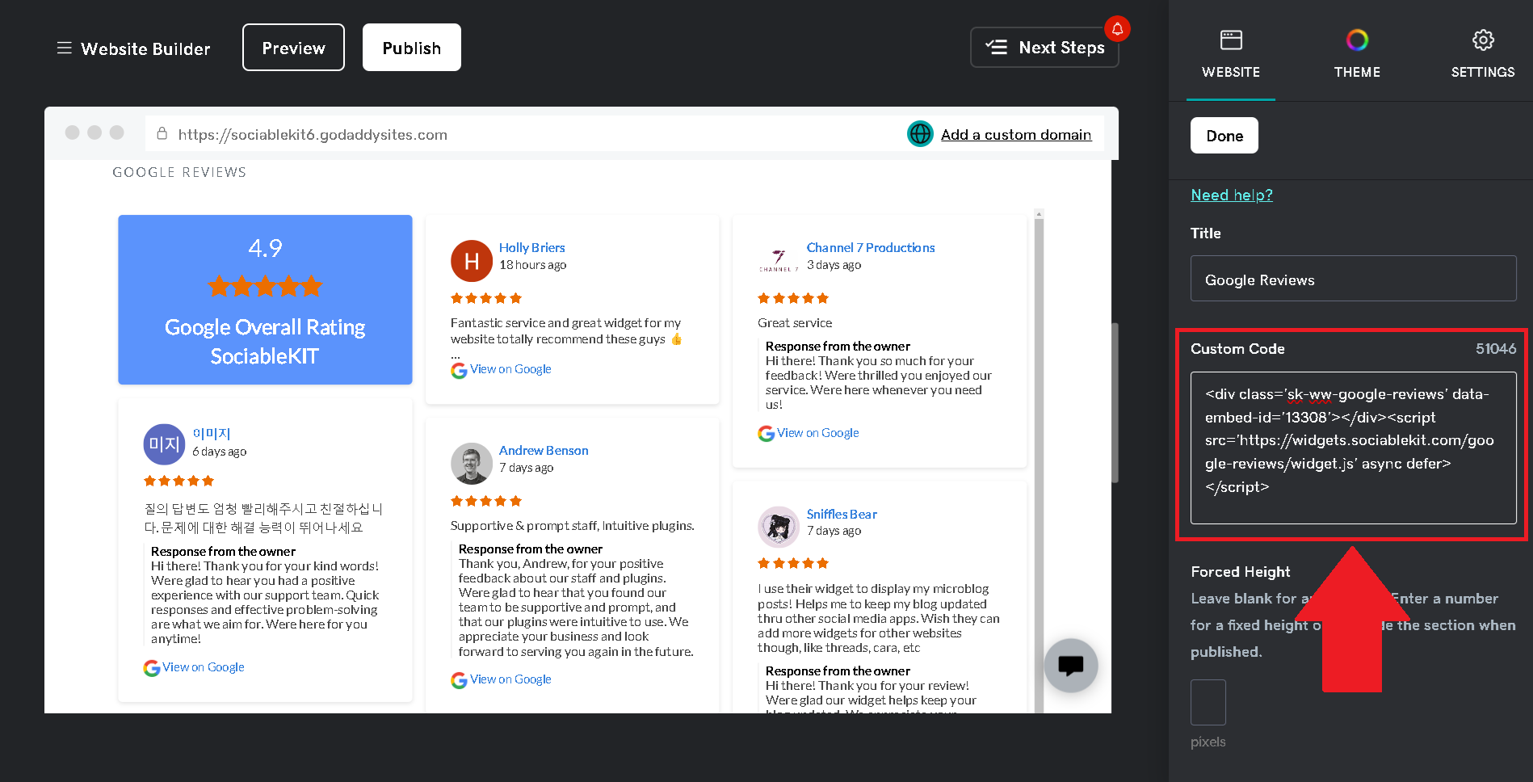Click inside the Custom Code textarea

point(1354,448)
